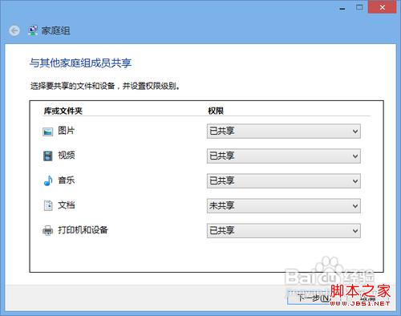Open the 视频 permission dropdown
Image resolution: width=401 pixels, height=316 pixels.
284,156
